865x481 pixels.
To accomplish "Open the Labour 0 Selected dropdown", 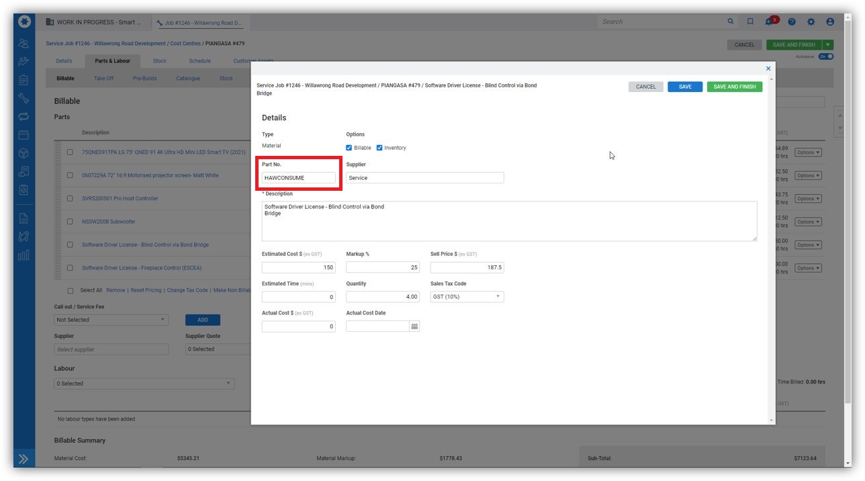I will pyautogui.click(x=144, y=384).
